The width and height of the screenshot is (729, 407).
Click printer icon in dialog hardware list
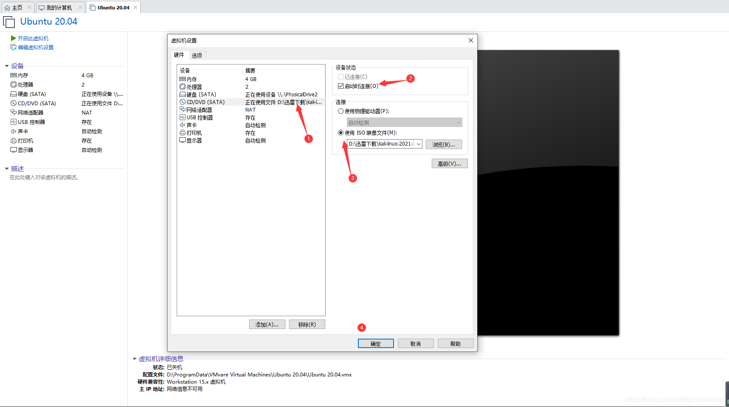point(183,132)
